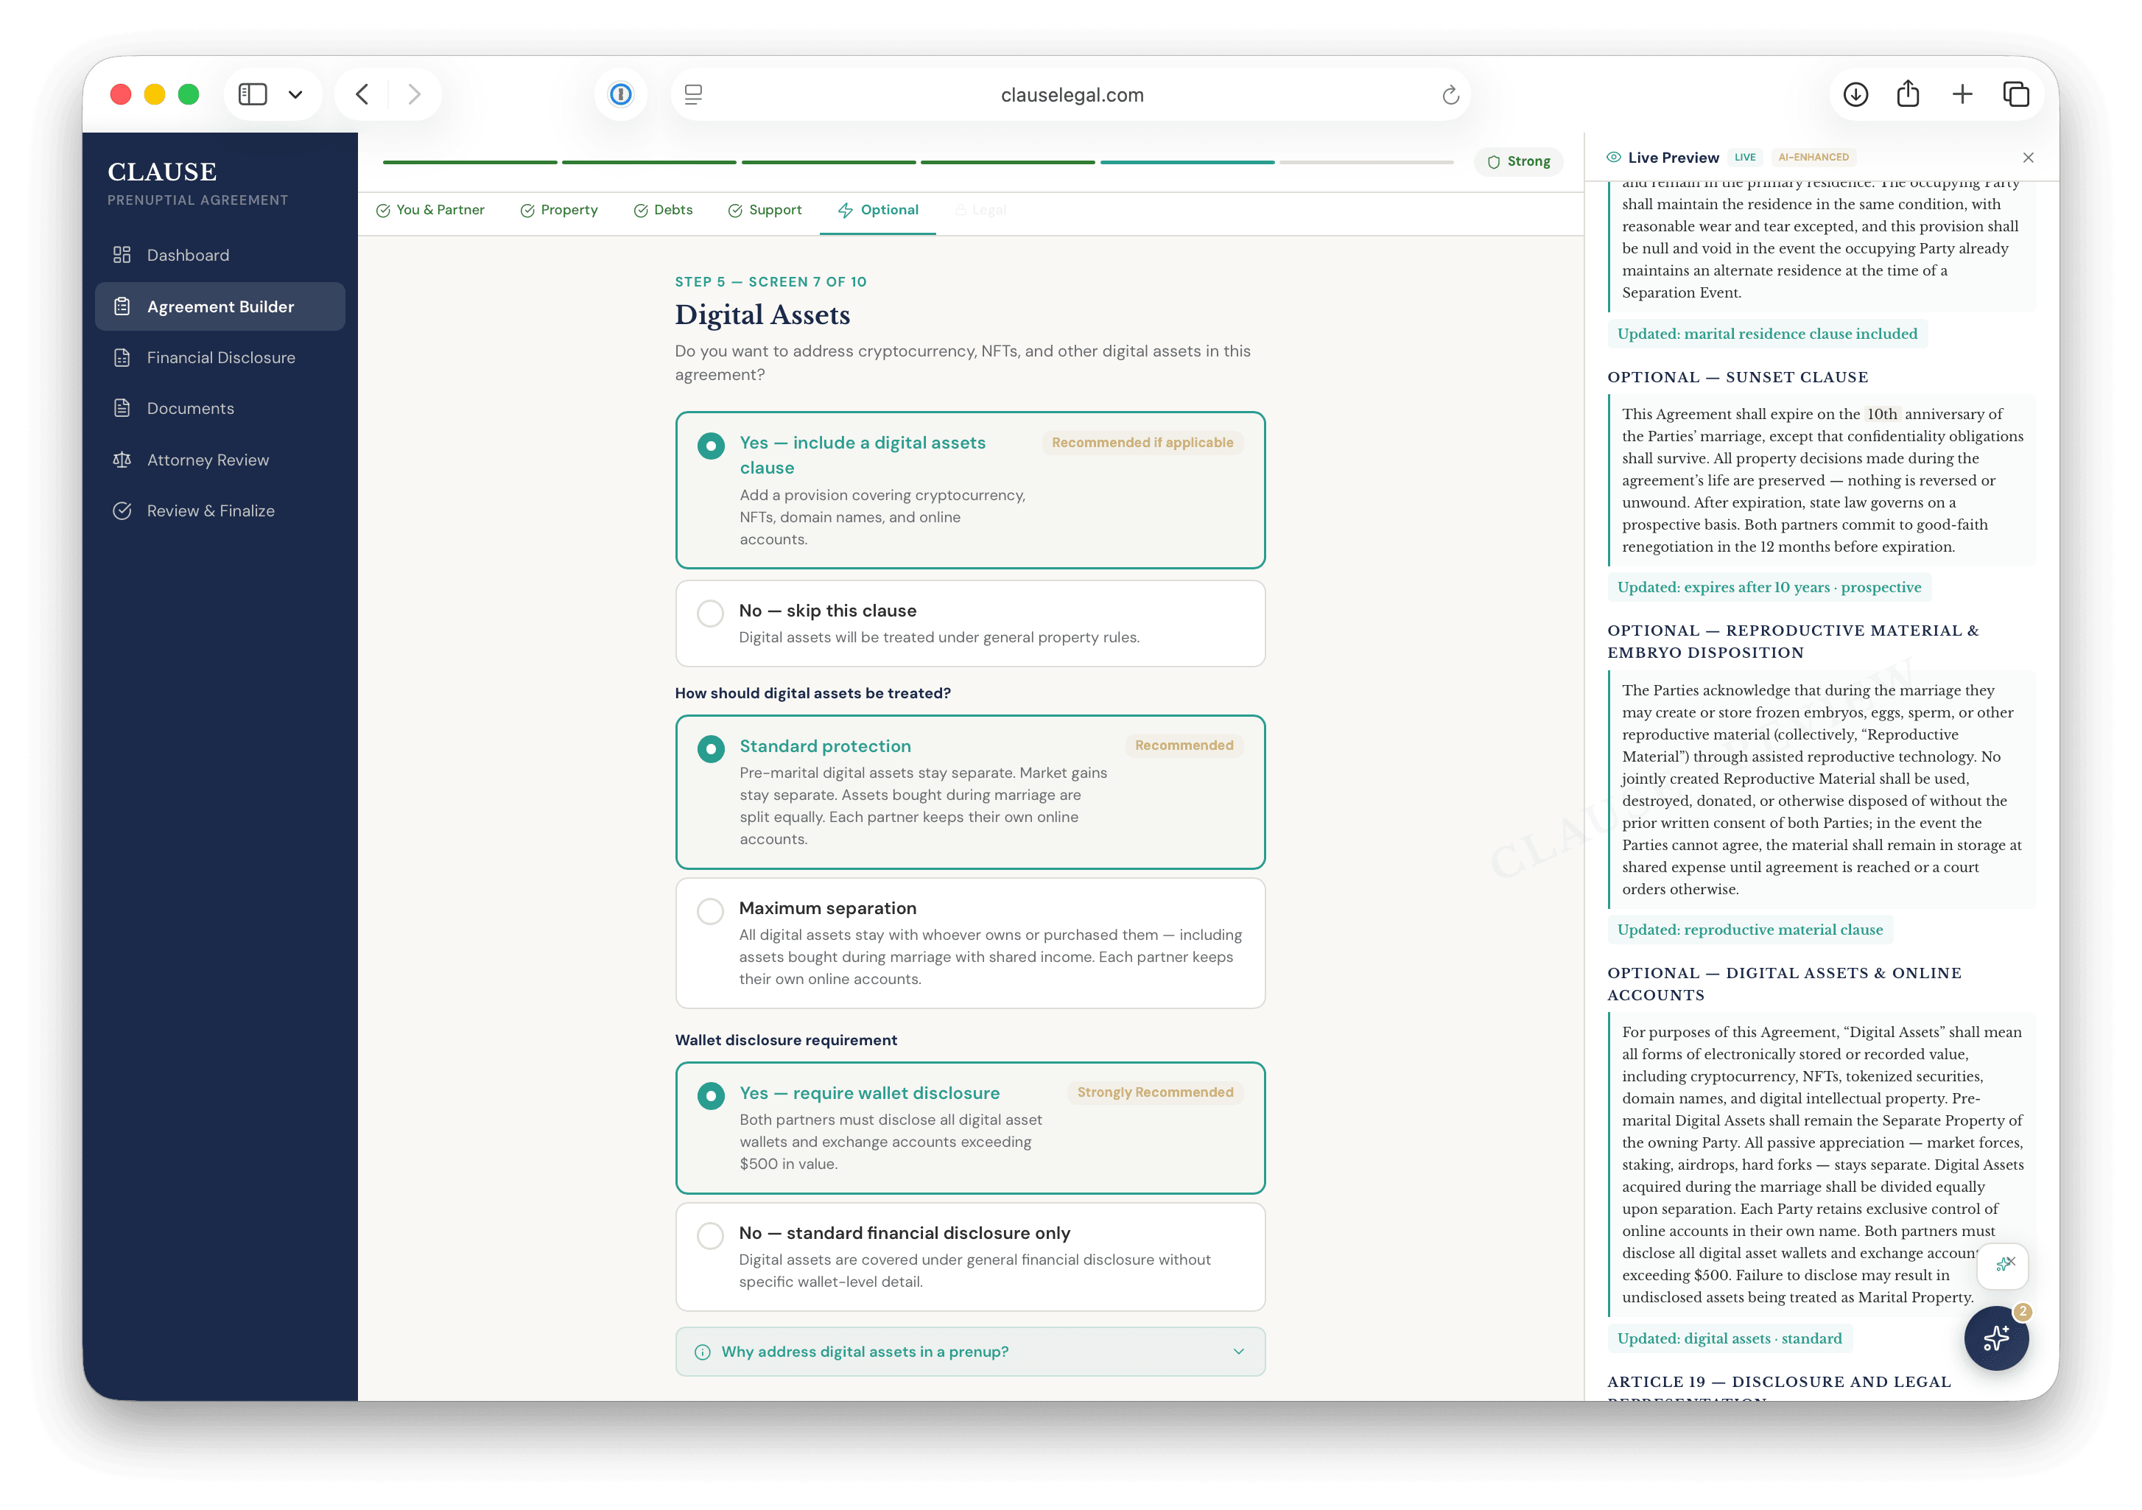Select 'No — standard financial disclosure only'
Image resolution: width=2142 pixels, height=1510 pixels.
point(970,1257)
